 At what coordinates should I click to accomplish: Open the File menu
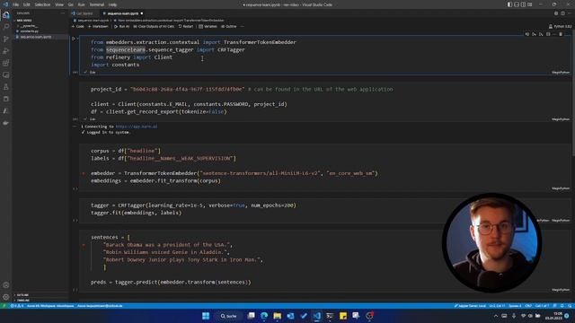click(15, 4)
